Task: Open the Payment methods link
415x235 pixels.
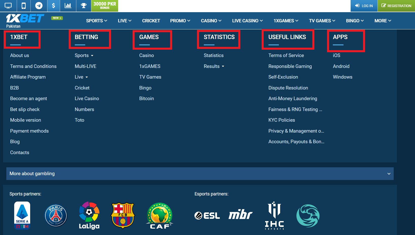Action: click(x=29, y=131)
